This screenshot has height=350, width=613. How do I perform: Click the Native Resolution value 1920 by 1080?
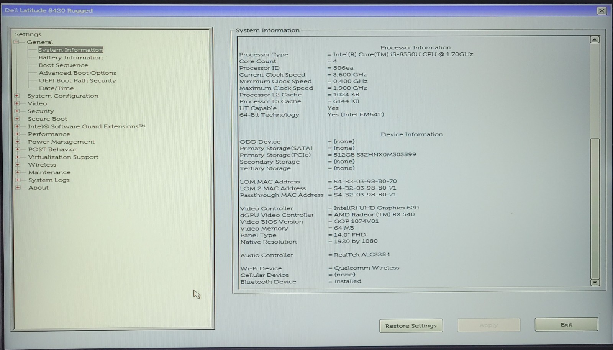[x=356, y=241]
